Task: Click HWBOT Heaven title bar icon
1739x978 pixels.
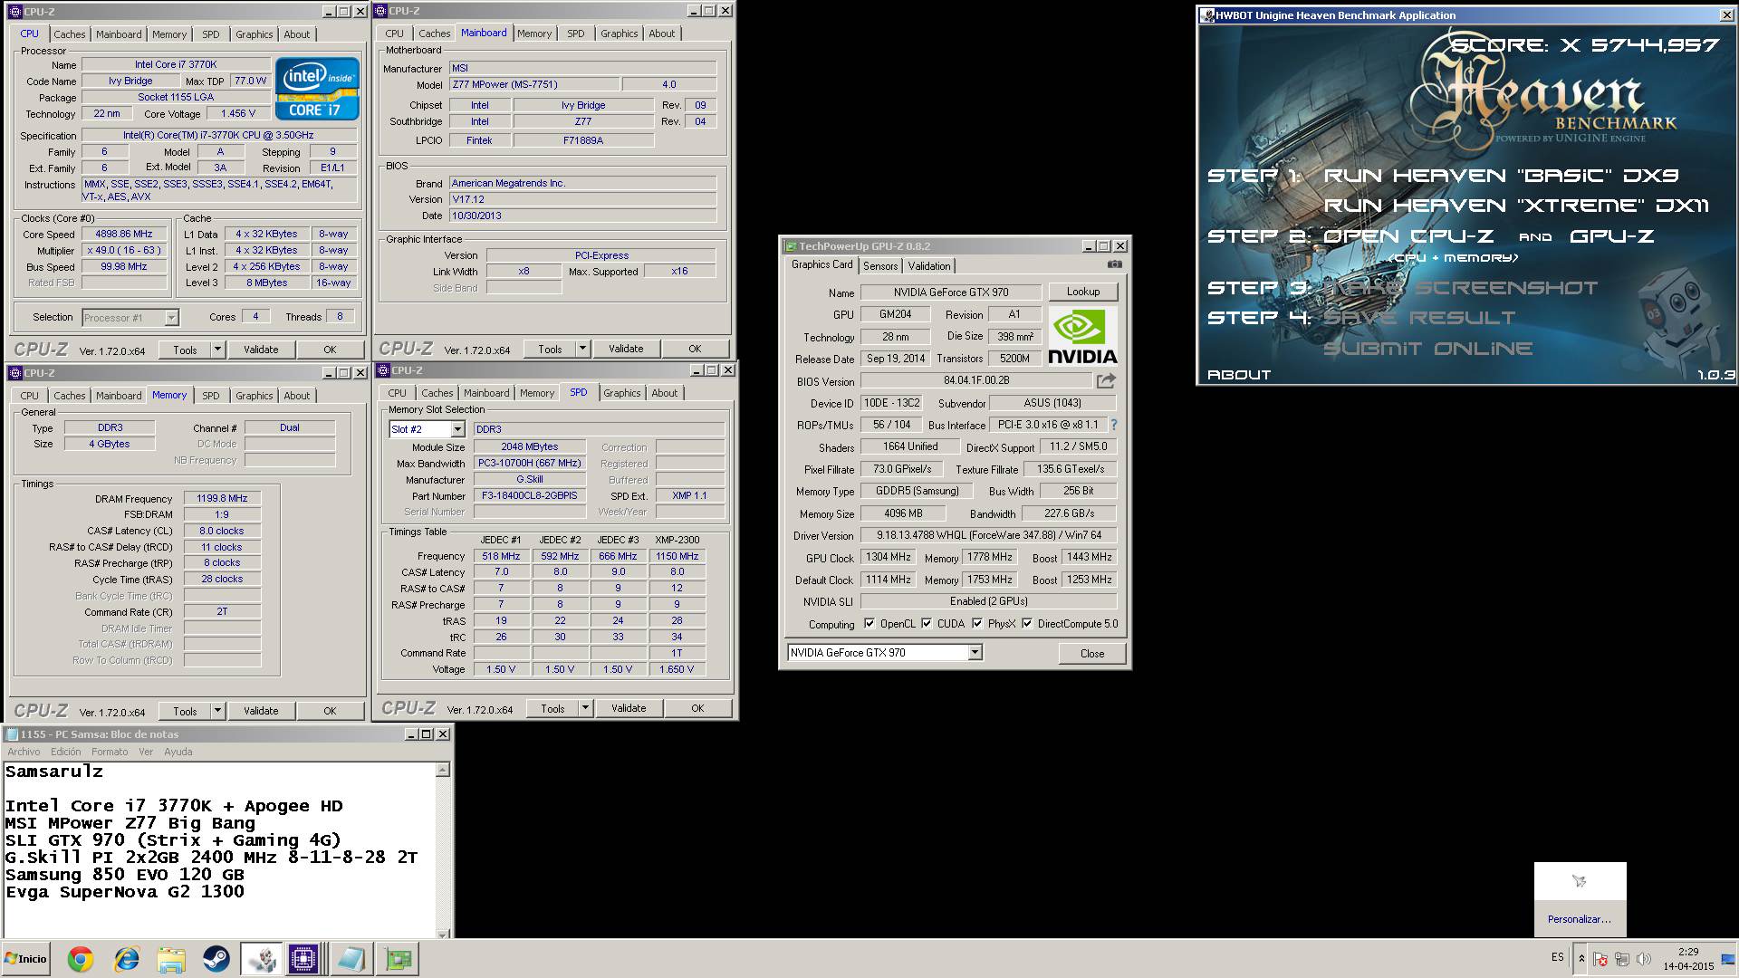Action: [1206, 15]
